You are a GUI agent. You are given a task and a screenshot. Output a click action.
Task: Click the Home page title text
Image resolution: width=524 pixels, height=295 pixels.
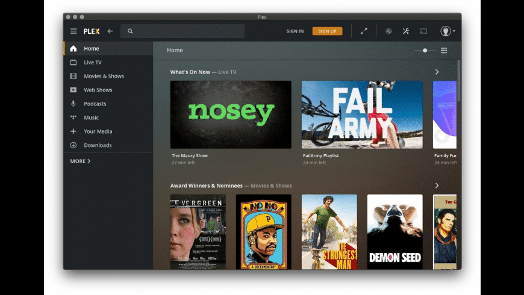tap(175, 50)
